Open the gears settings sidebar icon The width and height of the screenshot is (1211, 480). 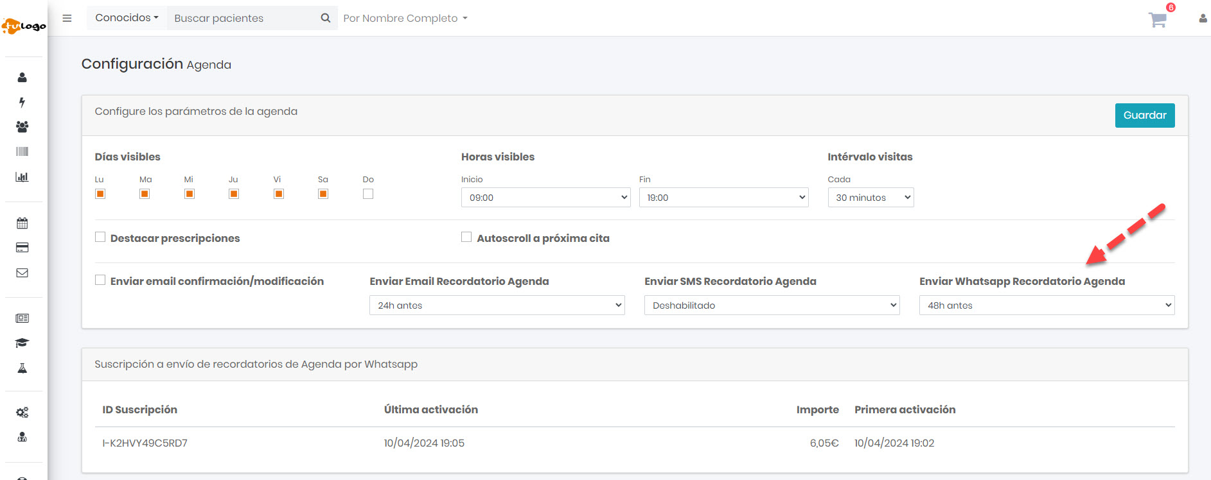pyautogui.click(x=22, y=413)
